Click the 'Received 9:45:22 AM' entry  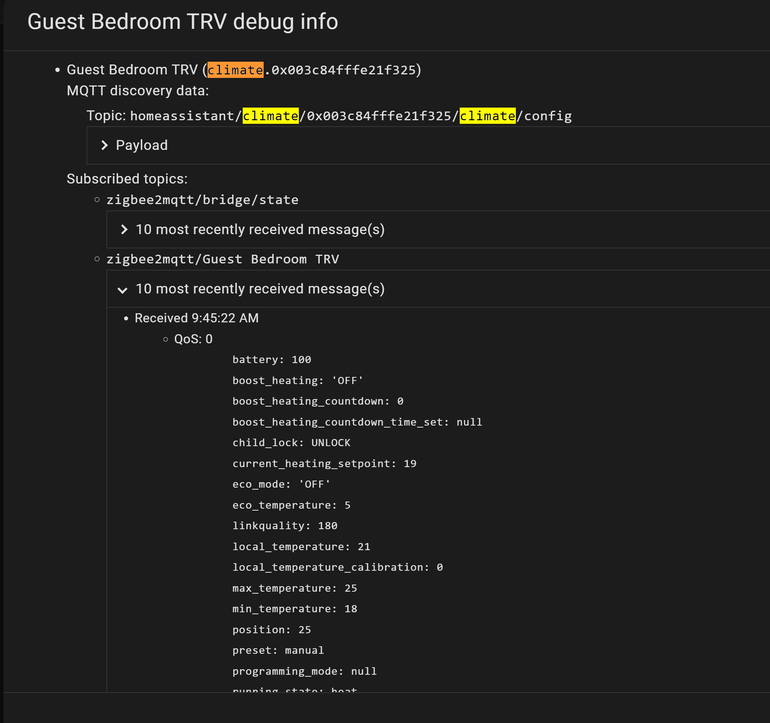[x=196, y=318]
